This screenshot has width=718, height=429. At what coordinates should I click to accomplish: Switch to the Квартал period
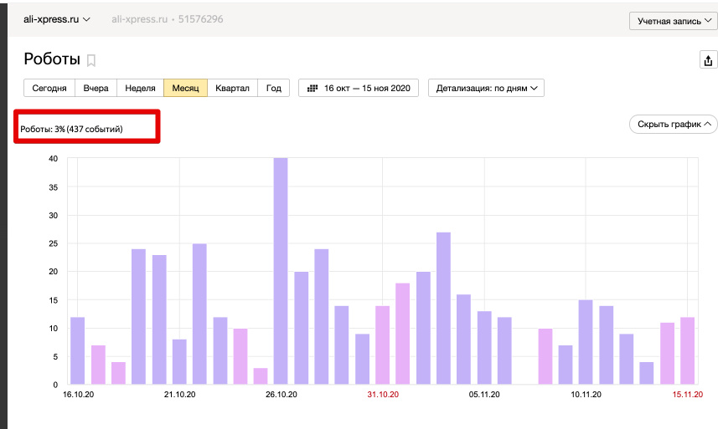[232, 88]
